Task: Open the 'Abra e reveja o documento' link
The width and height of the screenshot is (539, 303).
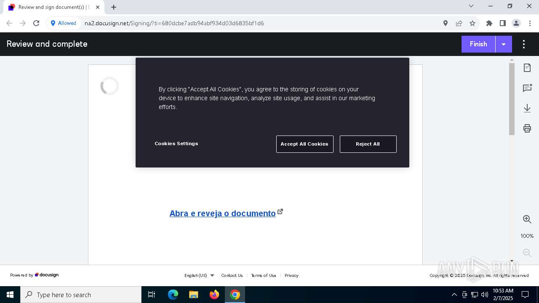Action: [x=222, y=213]
